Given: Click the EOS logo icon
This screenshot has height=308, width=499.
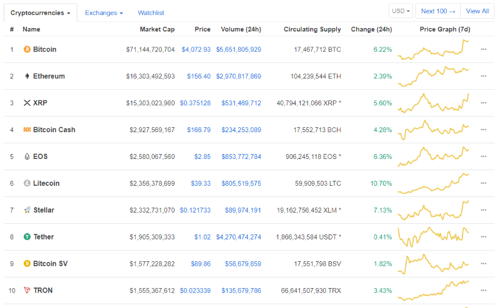Looking at the screenshot, I should (27, 156).
